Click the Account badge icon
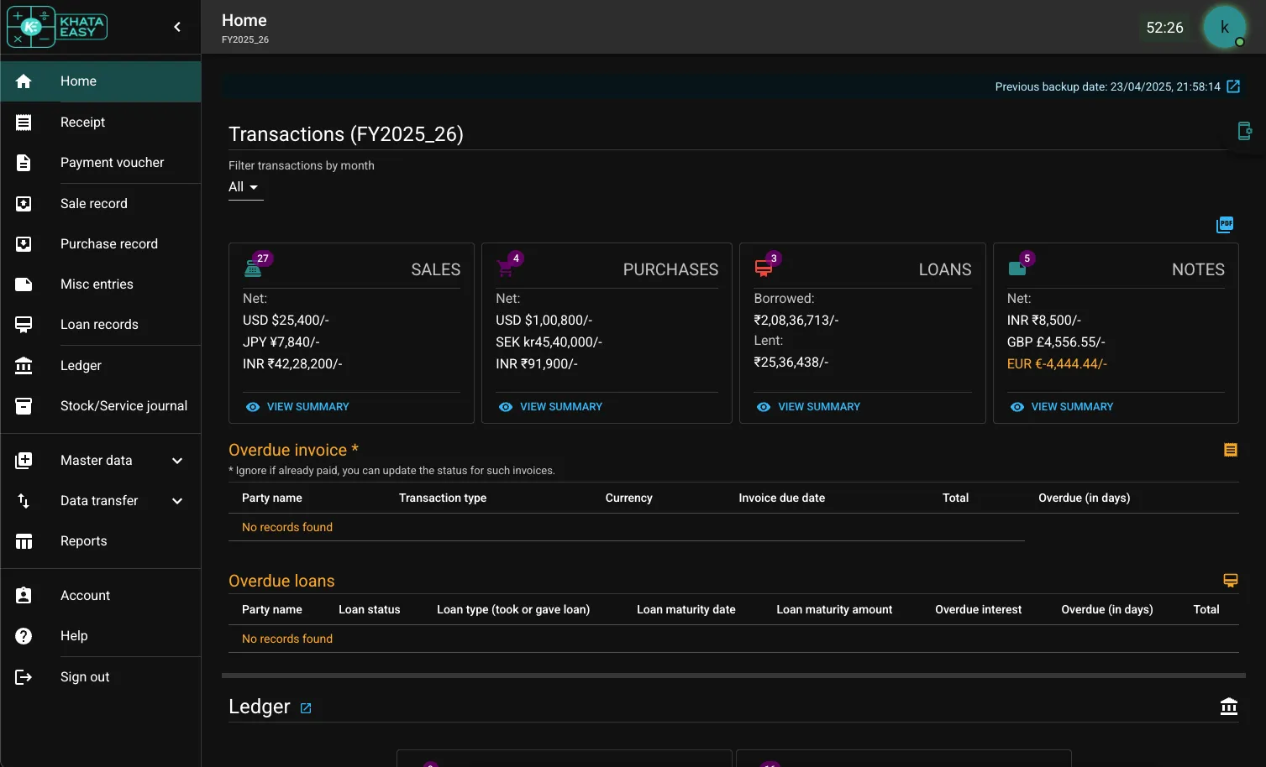The image size is (1266, 767). click(24, 596)
